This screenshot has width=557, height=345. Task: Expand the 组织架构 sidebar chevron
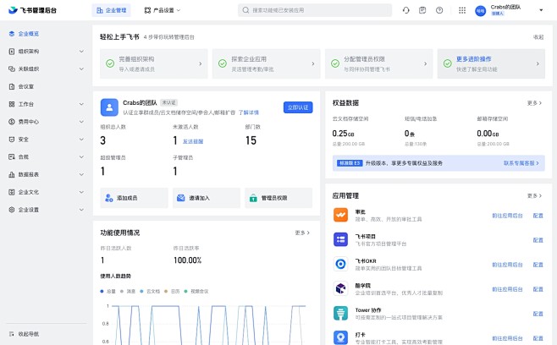tap(81, 52)
